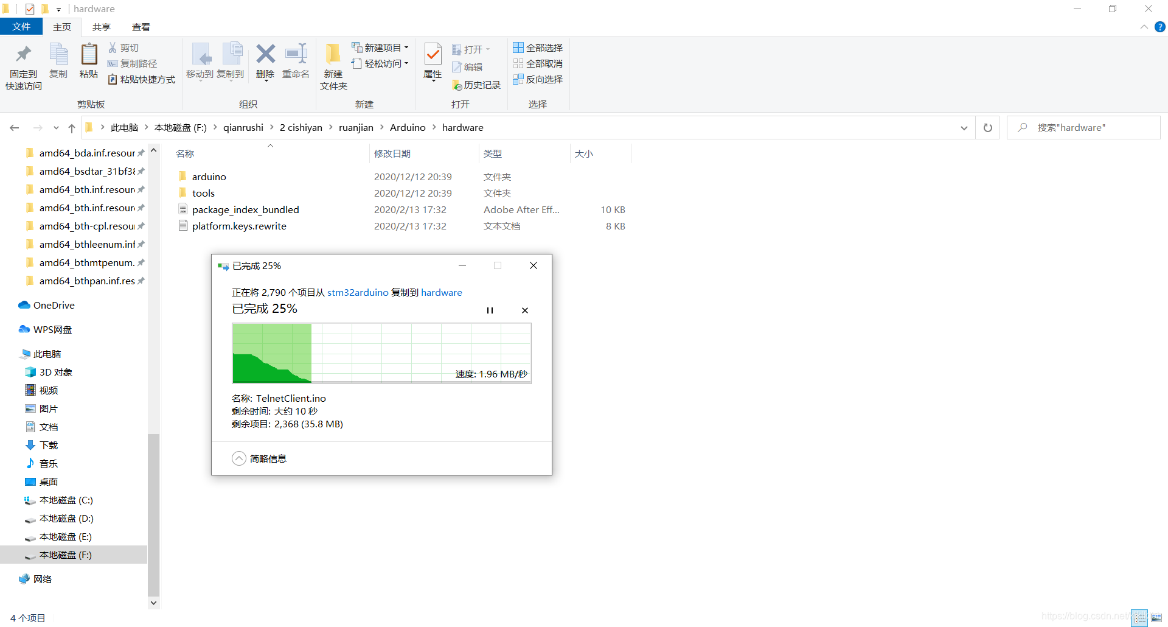
Task: Open the Open (打开) ribbon dropdown
Action: [x=471, y=49]
